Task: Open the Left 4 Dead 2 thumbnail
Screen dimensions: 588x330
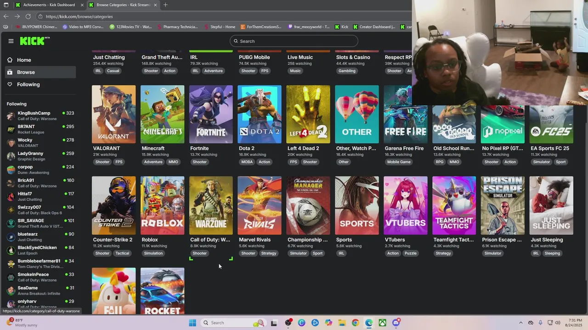Action: click(308, 114)
